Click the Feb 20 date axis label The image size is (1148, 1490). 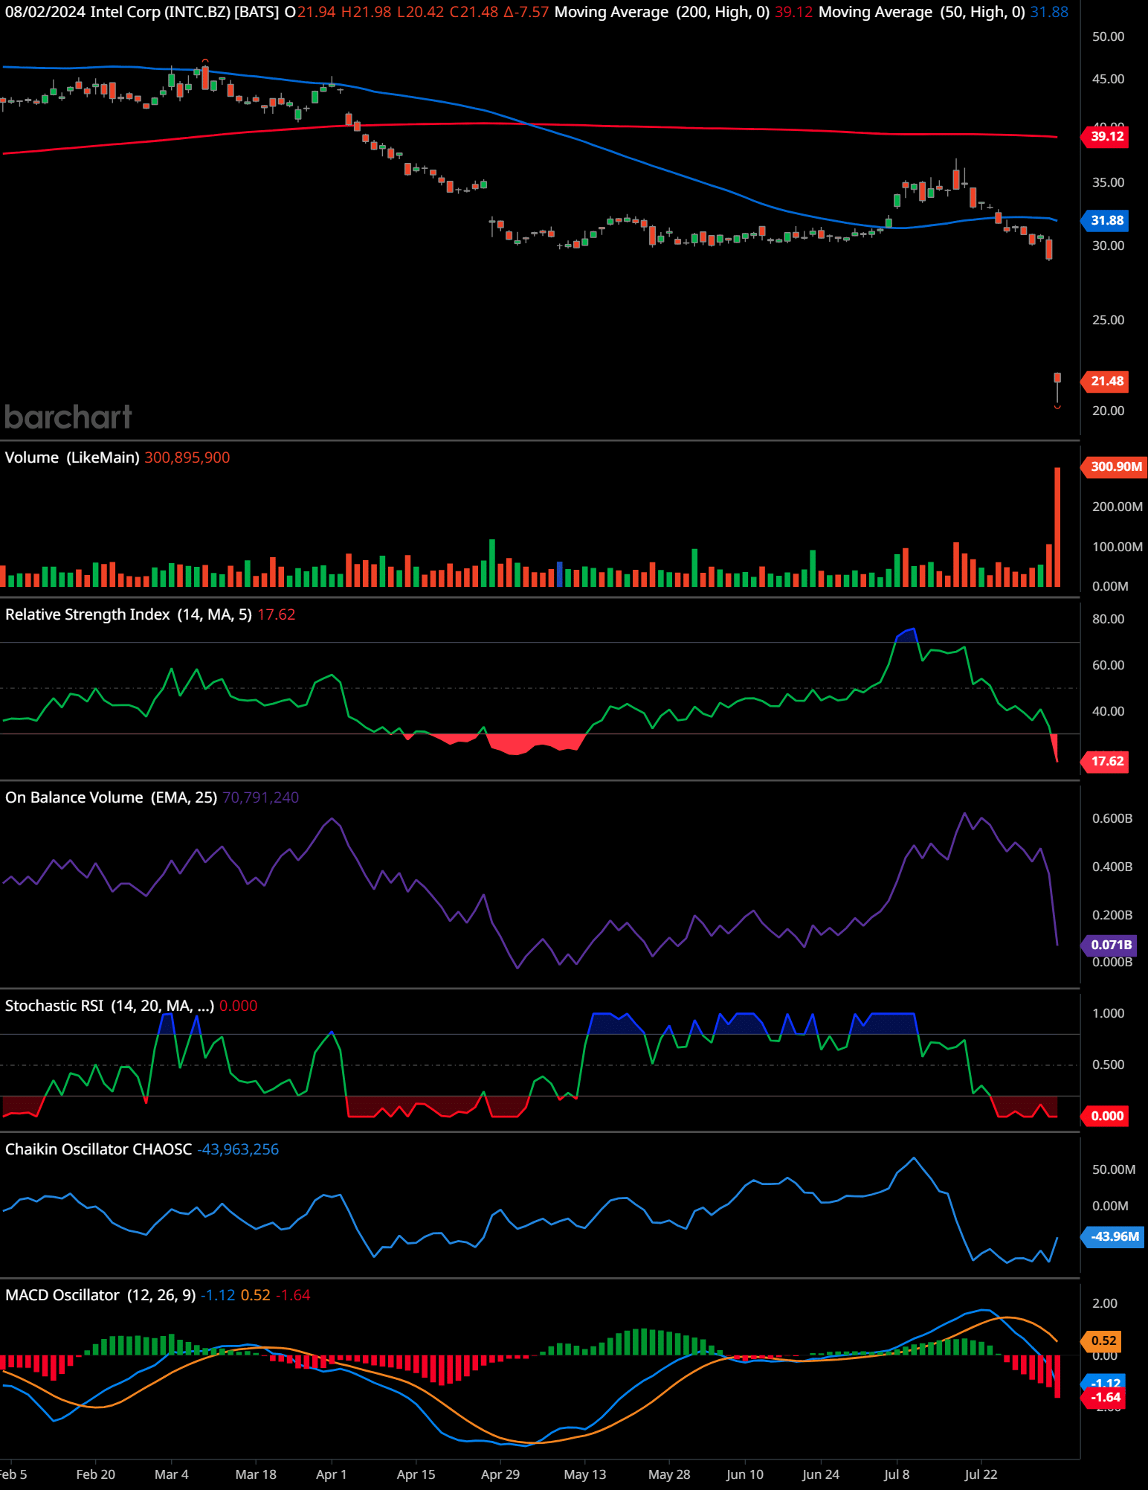(x=96, y=1474)
